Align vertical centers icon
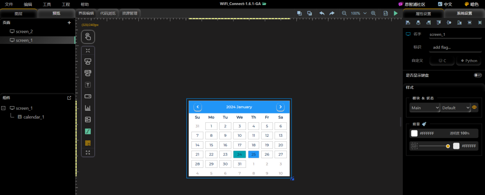The height and width of the screenshot is (195, 485). pos(449,22)
